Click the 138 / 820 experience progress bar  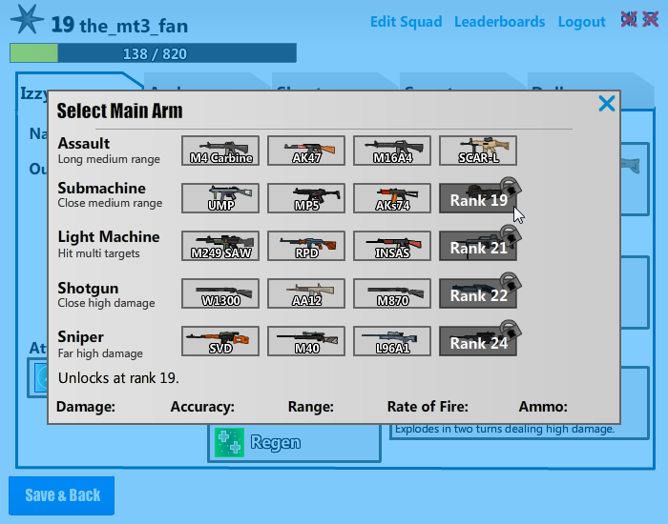pyautogui.click(x=153, y=53)
